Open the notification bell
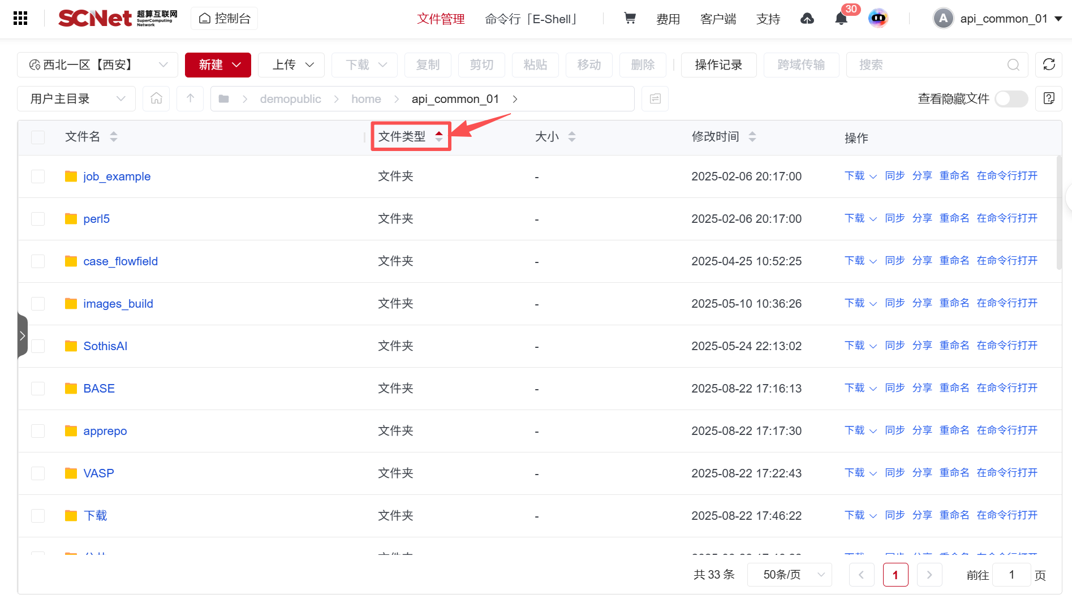This screenshot has width=1072, height=599. pos(841,19)
